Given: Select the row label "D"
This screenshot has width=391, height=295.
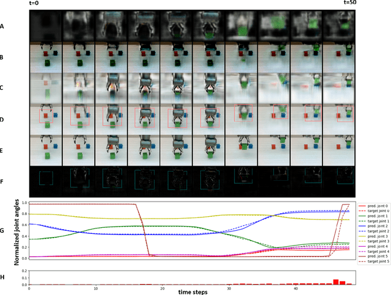Looking at the screenshot, I should tap(2, 120).
